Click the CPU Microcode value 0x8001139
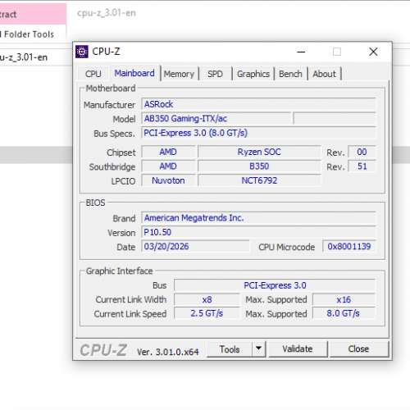The image size is (410, 410). (349, 246)
